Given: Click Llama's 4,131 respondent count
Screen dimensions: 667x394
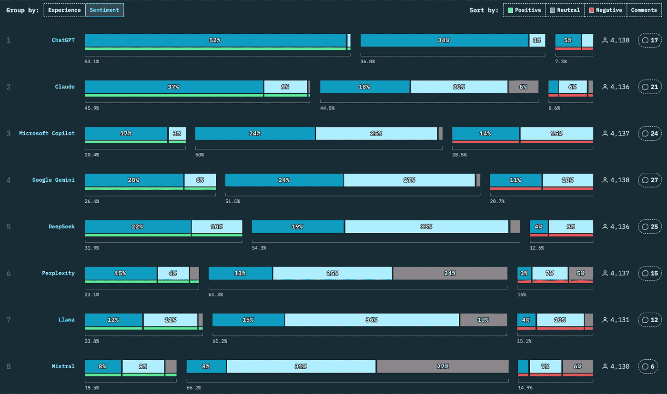Looking at the screenshot, I should point(620,320).
